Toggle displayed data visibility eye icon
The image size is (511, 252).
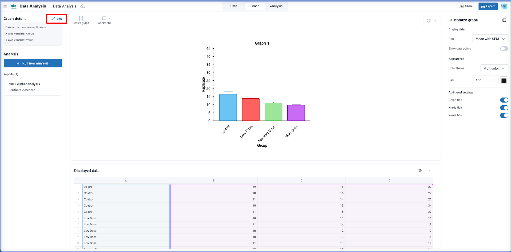(420, 171)
